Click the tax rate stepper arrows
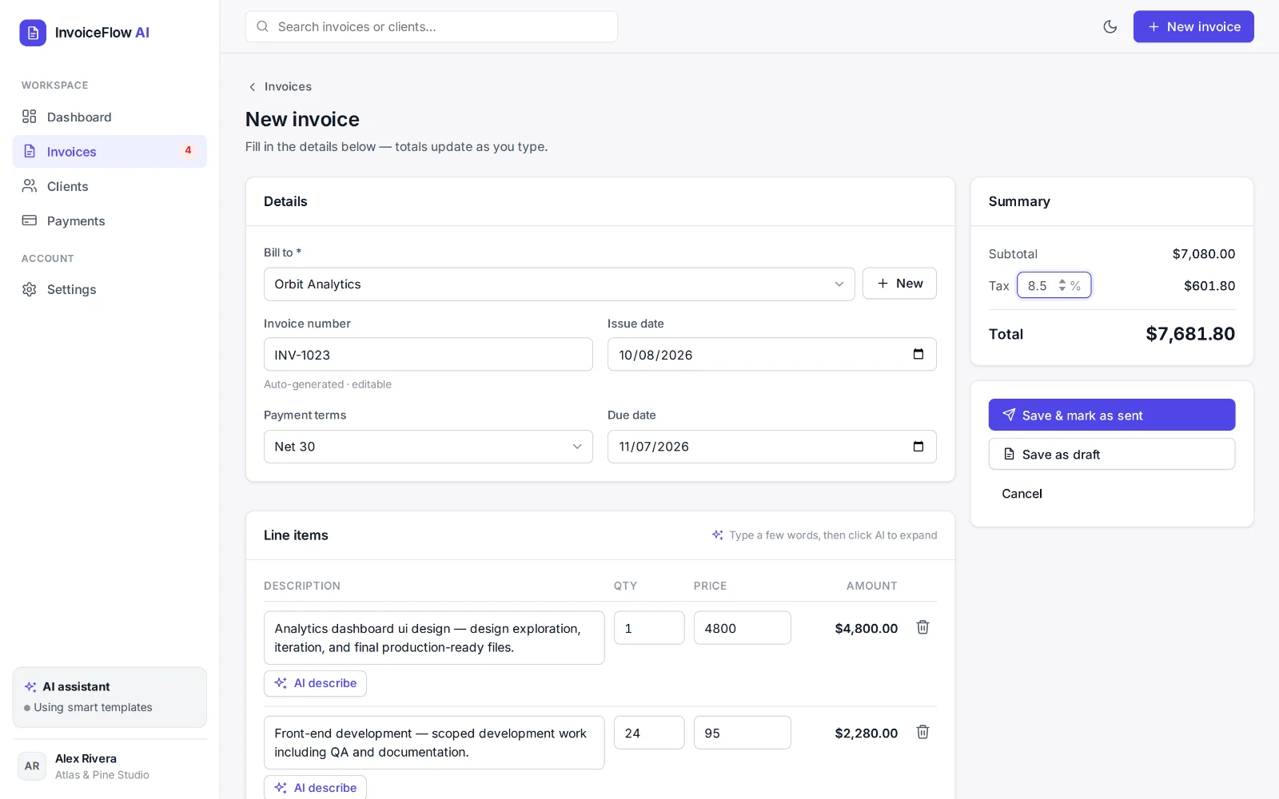This screenshot has height=799, width=1279. pyautogui.click(x=1062, y=285)
